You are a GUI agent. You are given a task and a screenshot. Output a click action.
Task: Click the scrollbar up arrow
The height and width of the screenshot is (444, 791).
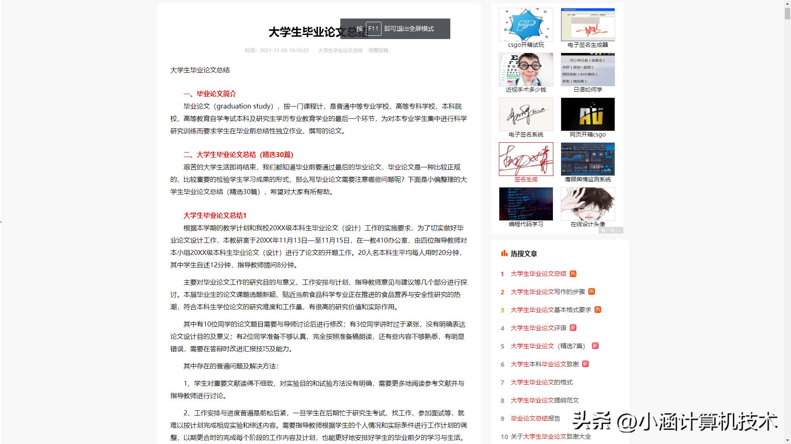tap(787, 3)
